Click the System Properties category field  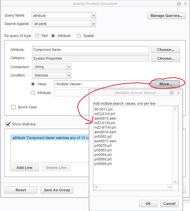[x=90, y=58]
